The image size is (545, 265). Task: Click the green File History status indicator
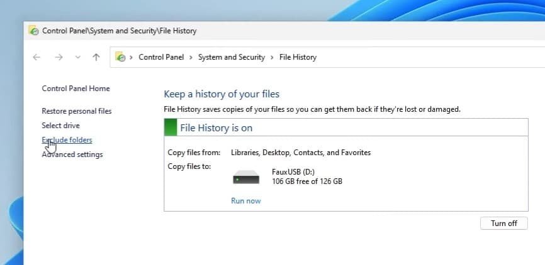pos(171,128)
